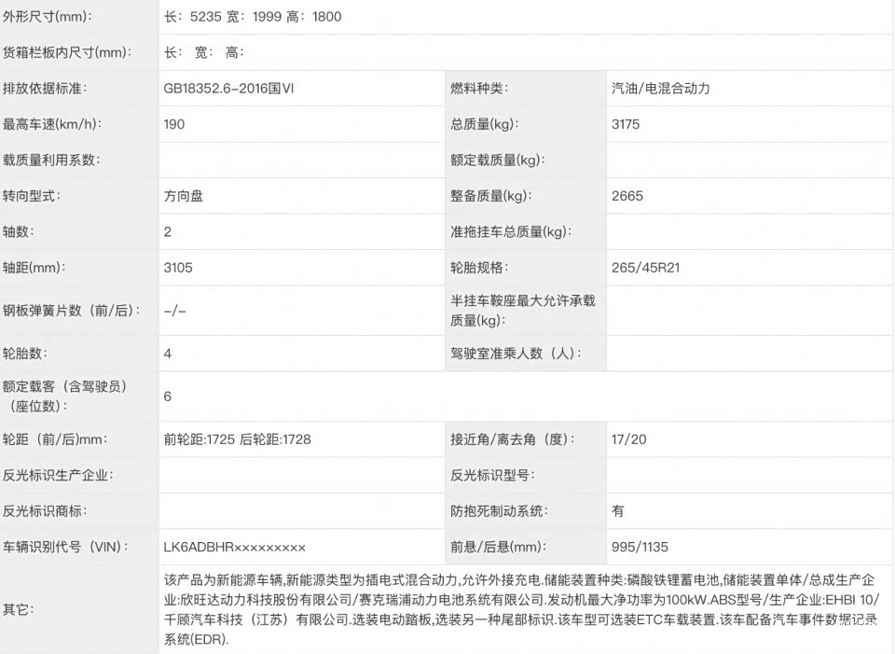This screenshot has height=654, width=895.
Task: Select the dimensions value 长：5235 宽：1999 高：1800
Action: tap(253, 17)
